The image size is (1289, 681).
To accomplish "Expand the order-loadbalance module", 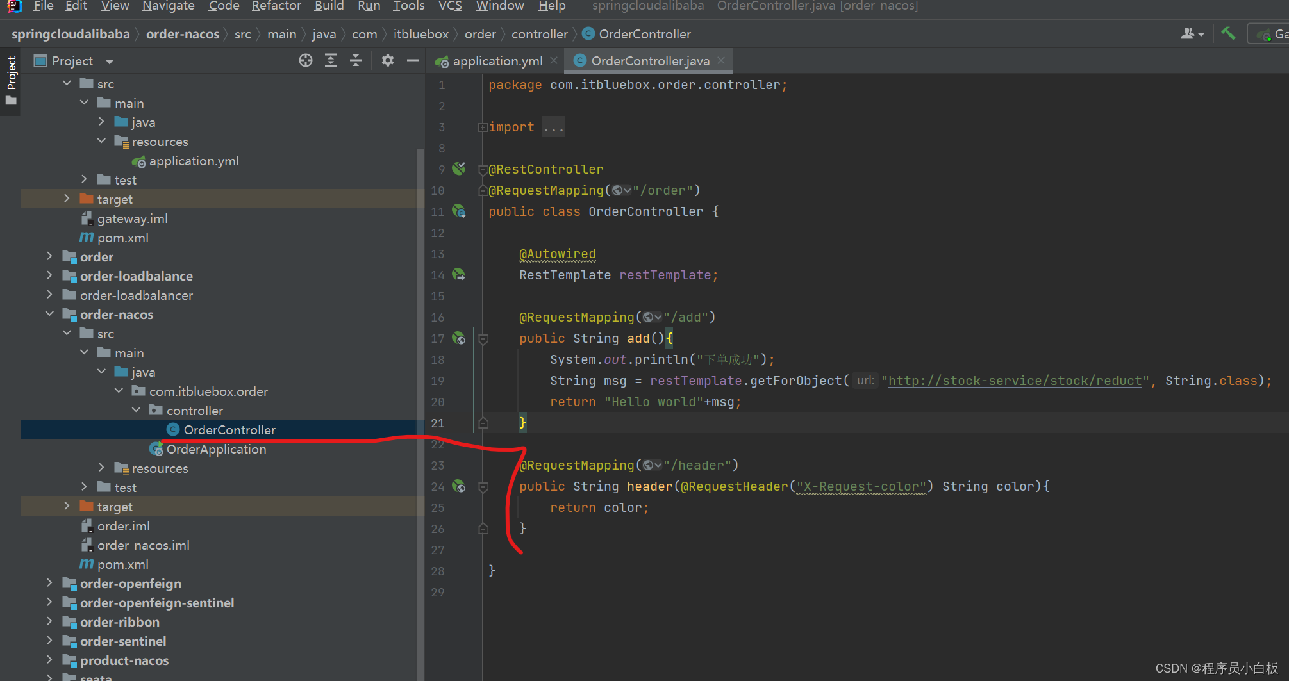I will (x=49, y=275).
